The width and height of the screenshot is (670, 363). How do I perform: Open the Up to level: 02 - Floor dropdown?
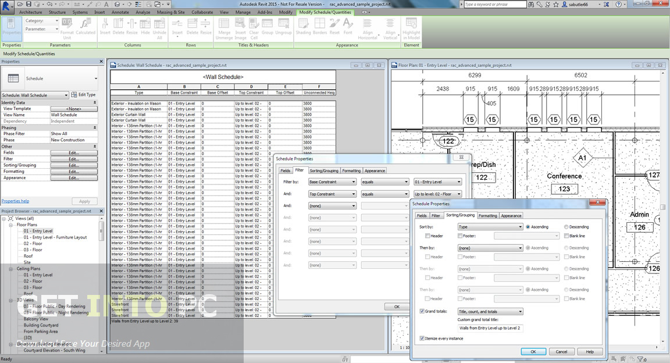click(437, 194)
